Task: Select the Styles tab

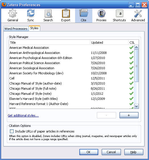Action: (34, 28)
